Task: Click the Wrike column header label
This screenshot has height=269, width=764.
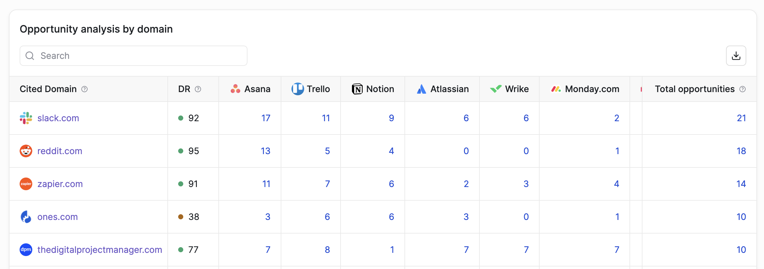Action: point(517,89)
